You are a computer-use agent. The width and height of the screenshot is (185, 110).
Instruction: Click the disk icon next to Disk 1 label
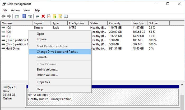tap(5, 87)
